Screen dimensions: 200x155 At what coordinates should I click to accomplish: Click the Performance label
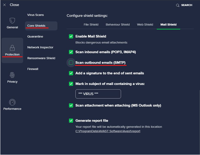click(12, 109)
